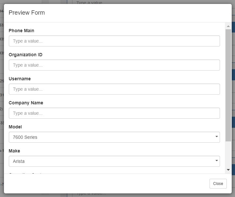Viewport: 235px width, 197px height.
Task: Click the caret arrow on Make select
Action: pyautogui.click(x=216, y=161)
